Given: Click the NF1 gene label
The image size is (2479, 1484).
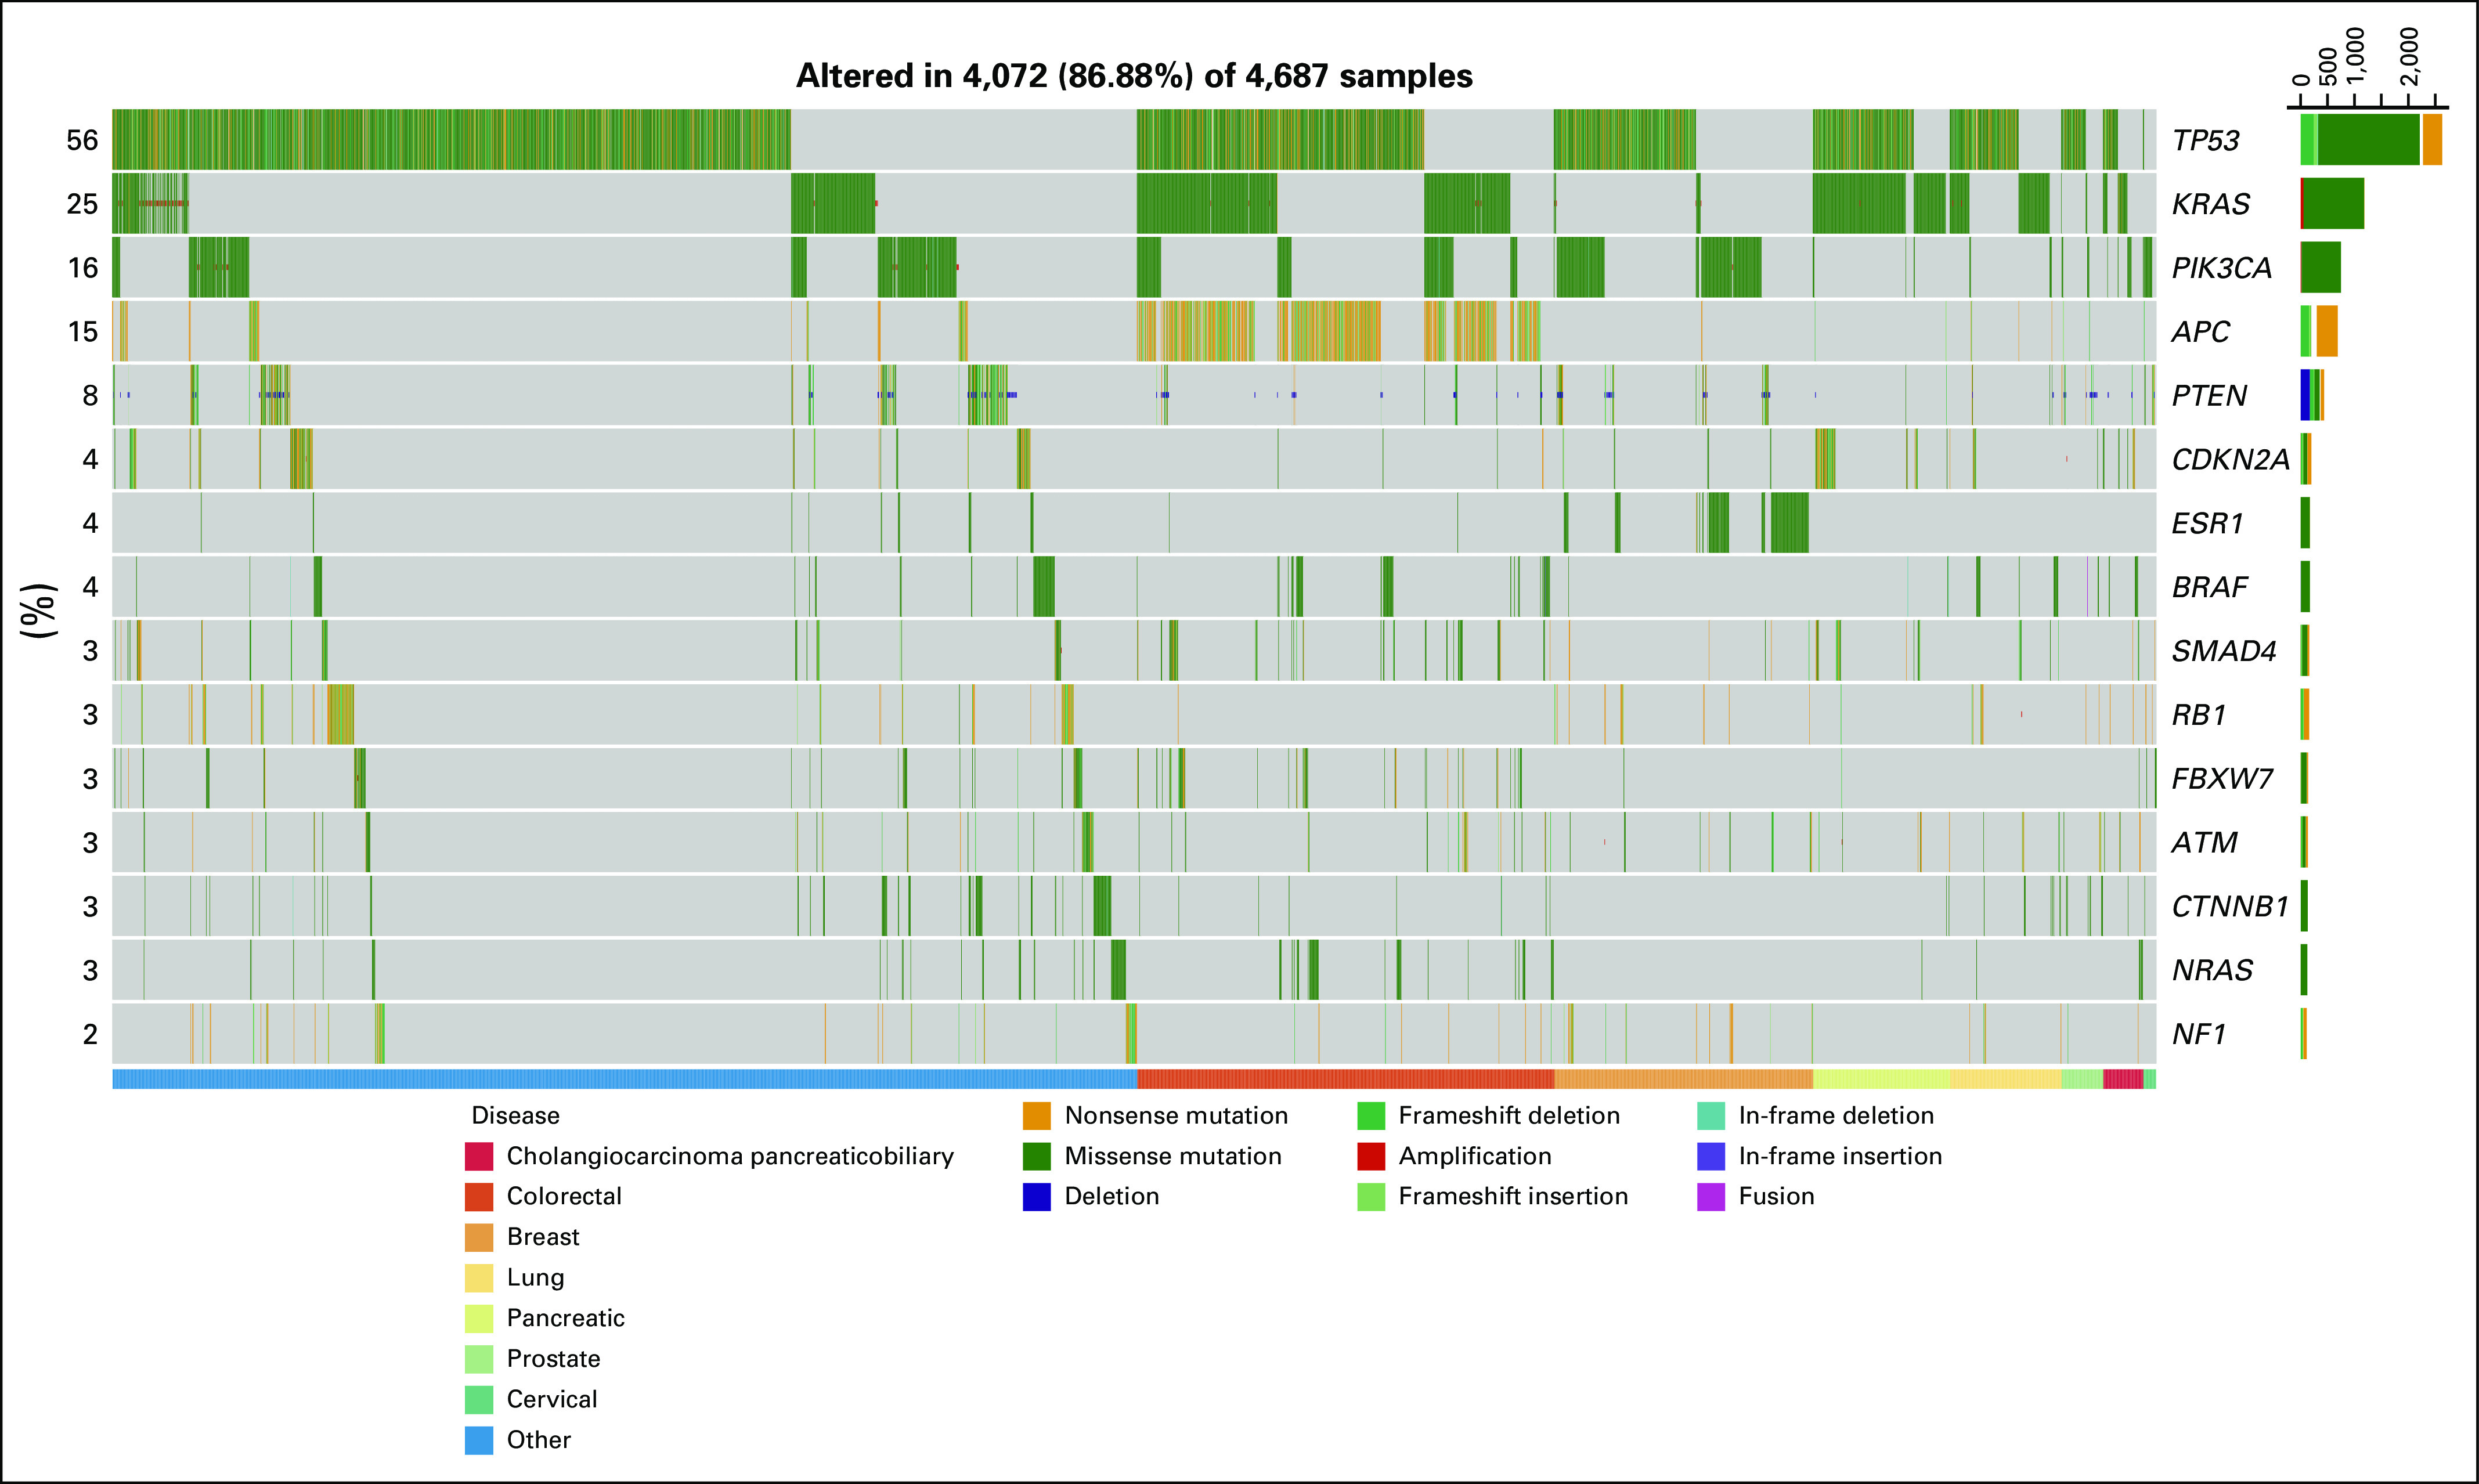Looking at the screenshot, I should tap(2199, 1034).
